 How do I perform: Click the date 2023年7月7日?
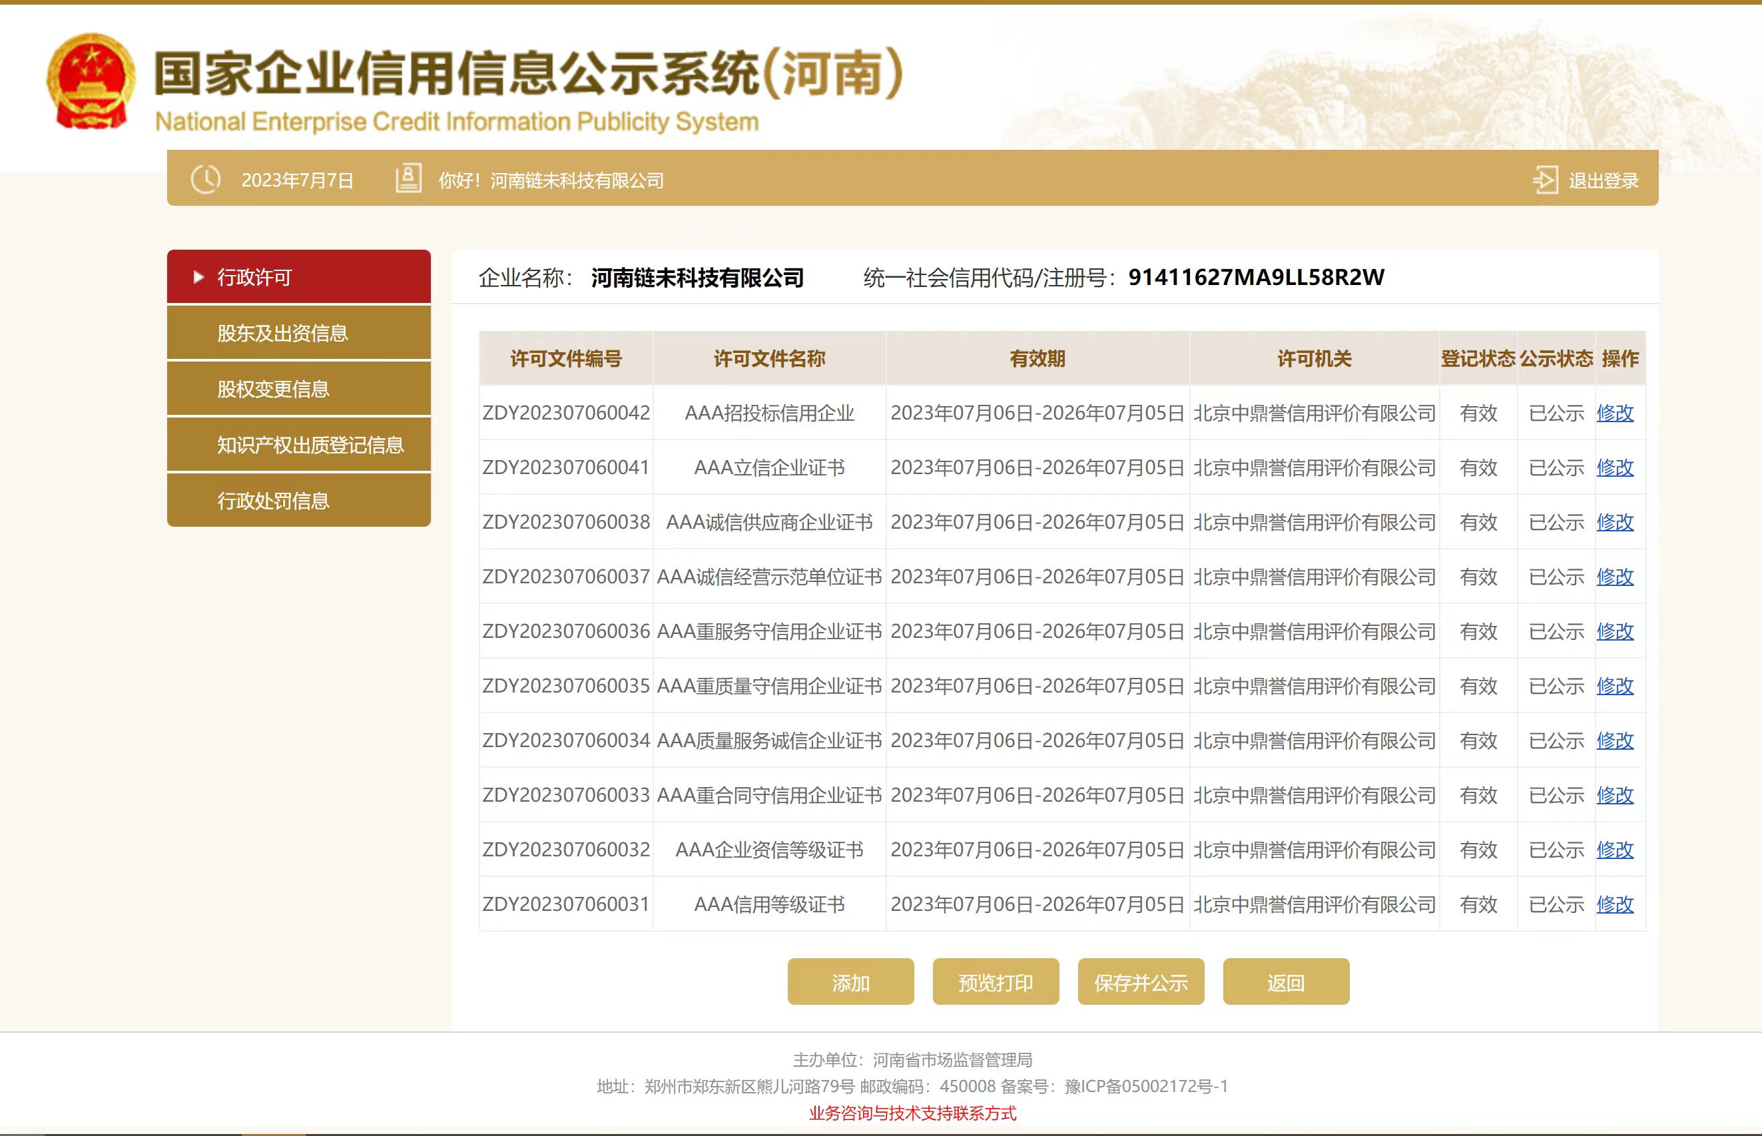(297, 180)
